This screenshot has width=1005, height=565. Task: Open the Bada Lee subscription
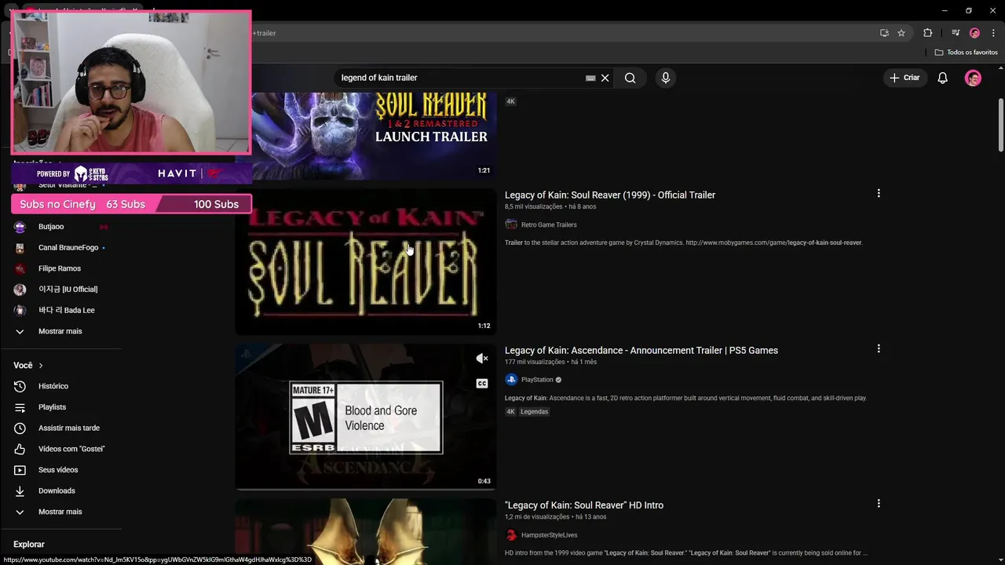pyautogui.click(x=66, y=310)
